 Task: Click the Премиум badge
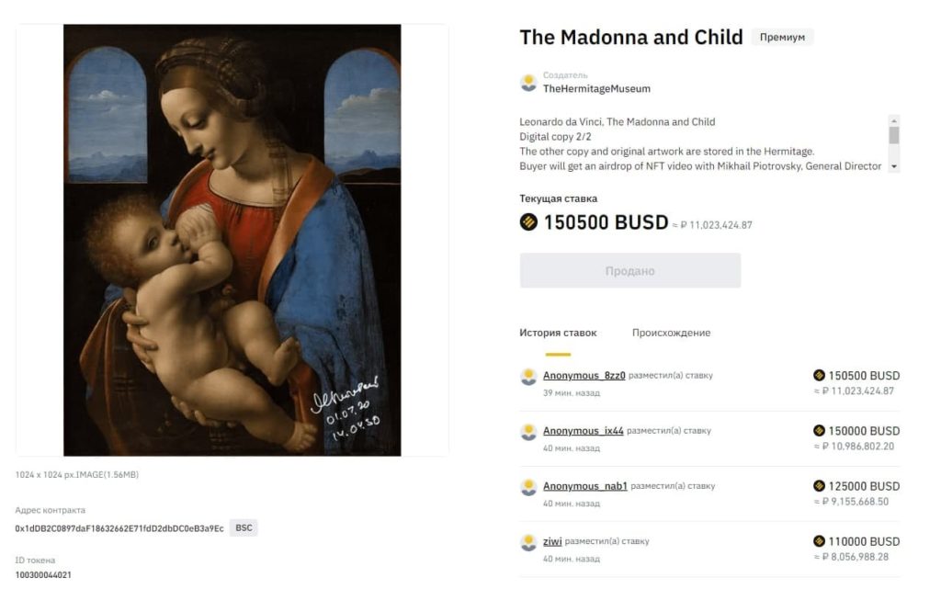pyautogui.click(x=782, y=38)
